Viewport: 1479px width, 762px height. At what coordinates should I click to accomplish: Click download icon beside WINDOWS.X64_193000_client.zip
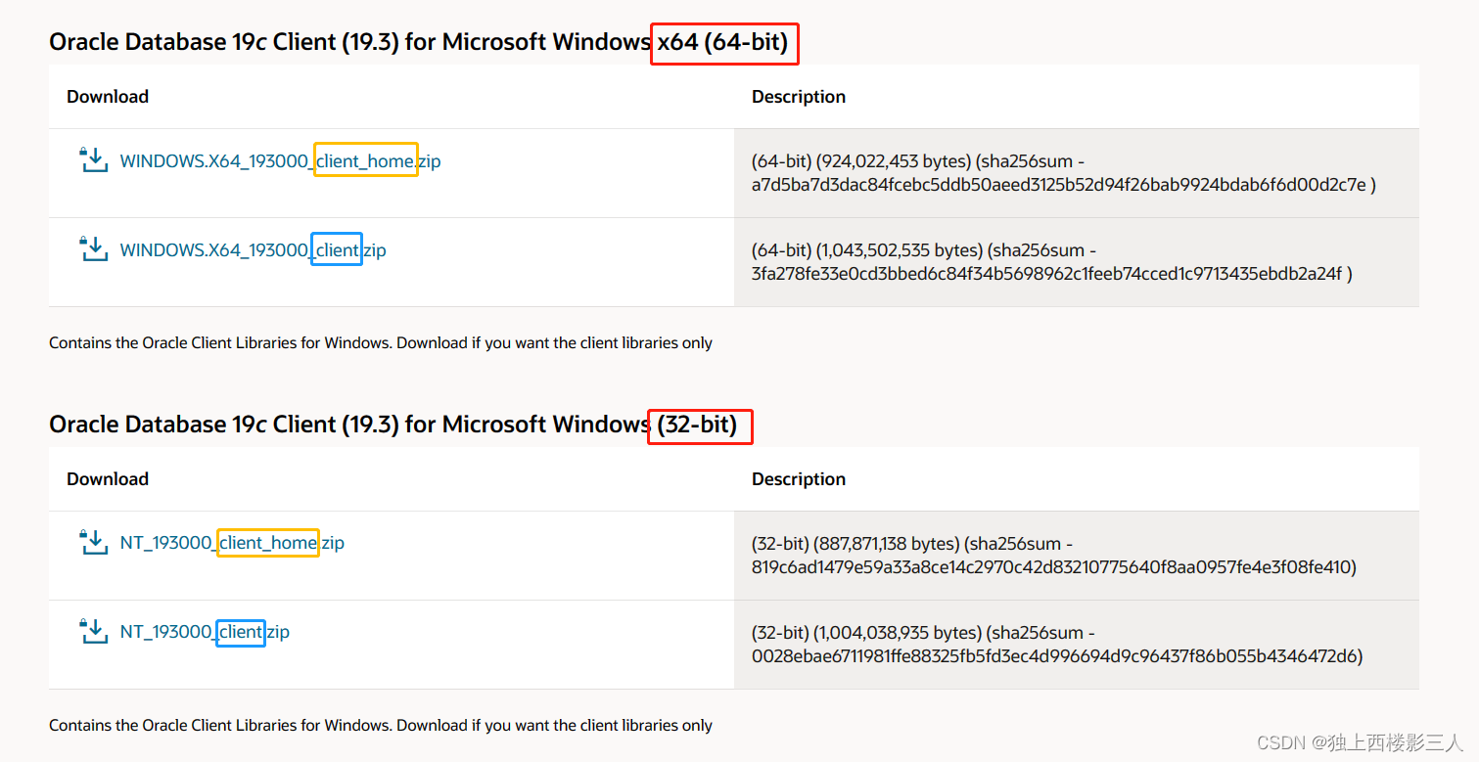(93, 249)
